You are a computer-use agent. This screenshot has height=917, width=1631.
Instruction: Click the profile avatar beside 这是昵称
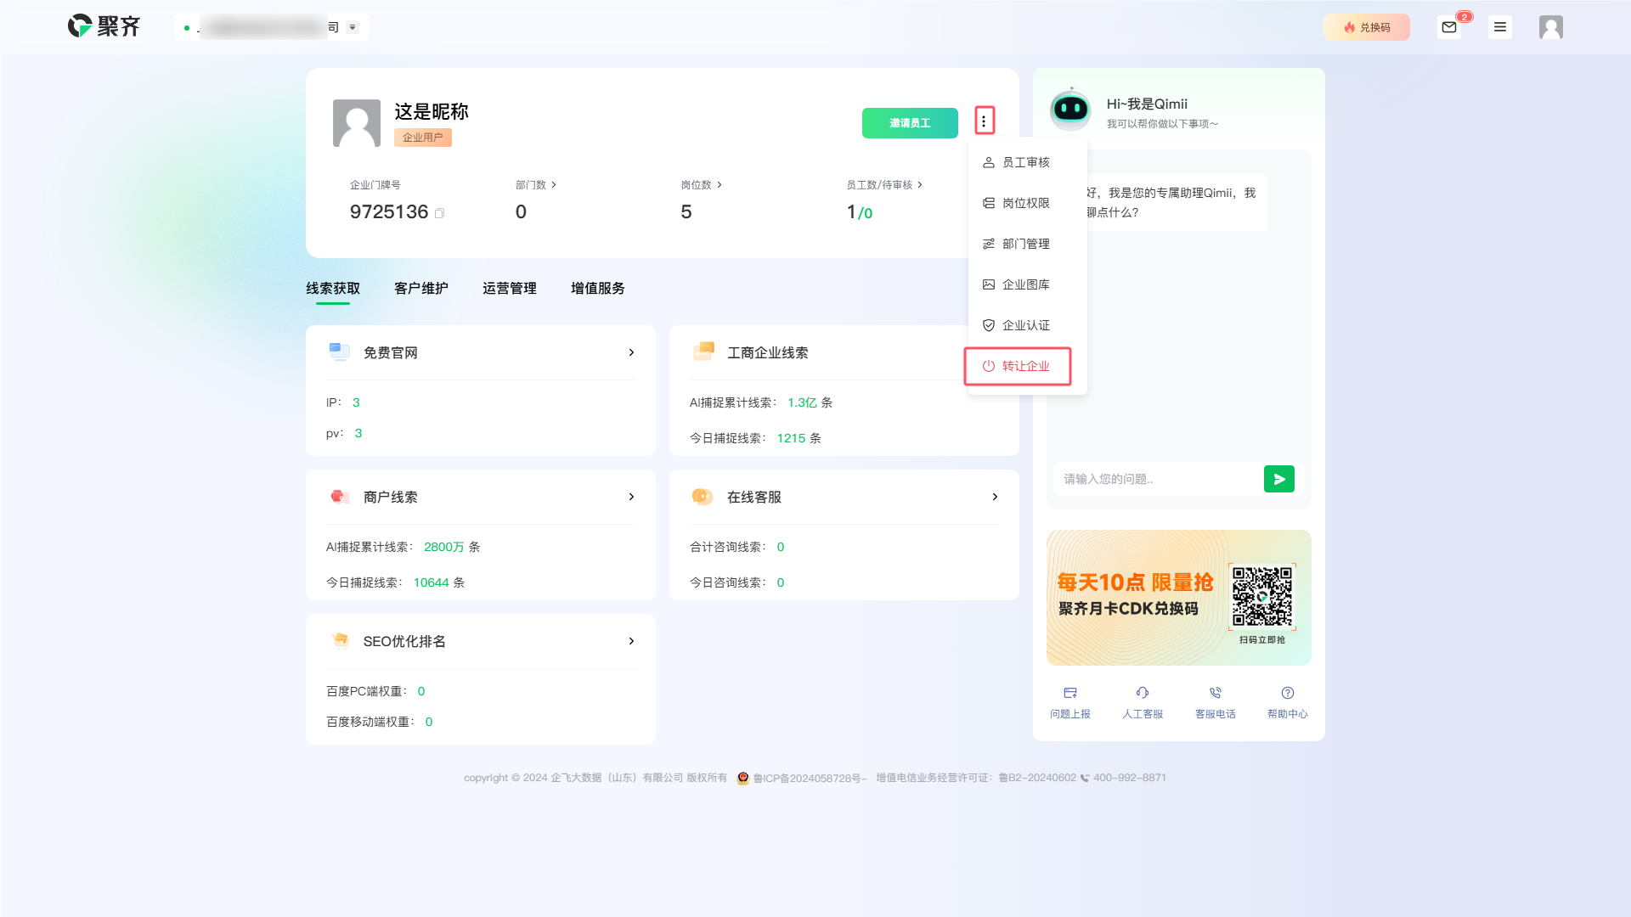pos(356,123)
